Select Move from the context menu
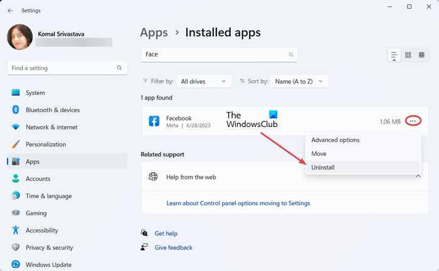439x271 pixels. click(x=319, y=153)
